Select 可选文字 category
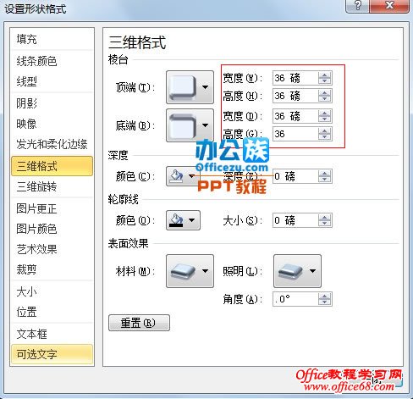This screenshot has width=413, height=399. pos(52,354)
